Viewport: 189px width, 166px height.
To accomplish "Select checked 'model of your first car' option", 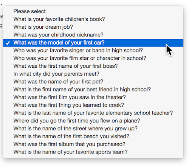I will tap(93, 43).
